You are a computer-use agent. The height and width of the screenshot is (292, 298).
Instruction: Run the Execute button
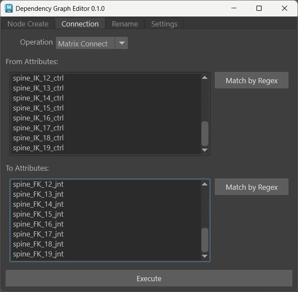tap(149, 278)
